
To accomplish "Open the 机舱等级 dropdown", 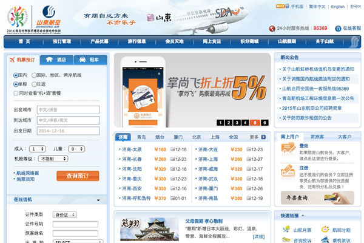I will pyautogui.click(x=53, y=159).
